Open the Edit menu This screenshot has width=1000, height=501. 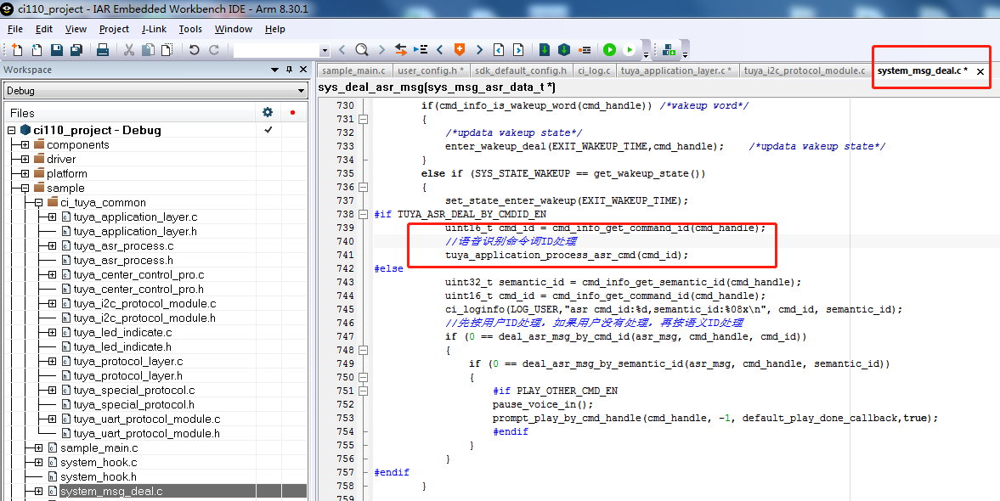pos(44,29)
